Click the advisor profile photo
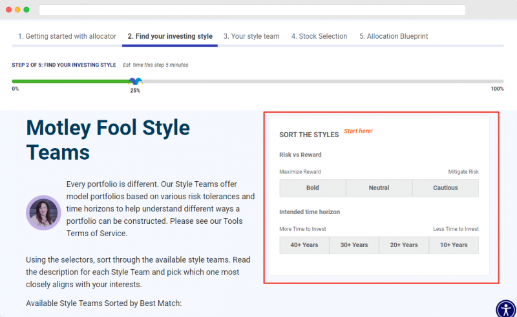Screen dimensions: 517x317 coord(43,213)
